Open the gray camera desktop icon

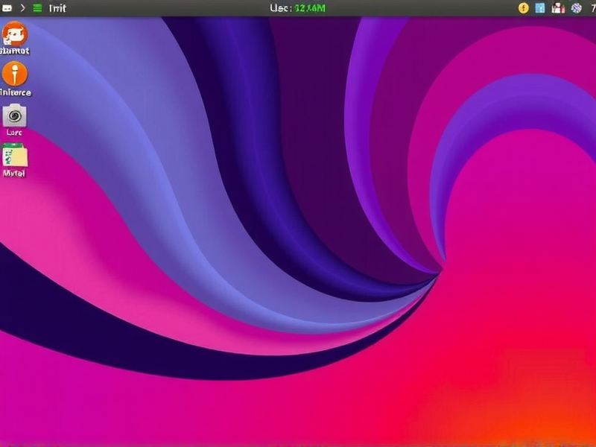[x=14, y=115]
